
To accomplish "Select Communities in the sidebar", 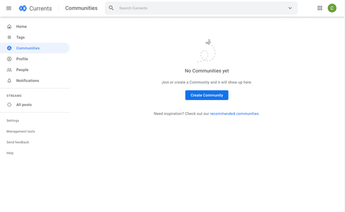I will coord(28,48).
